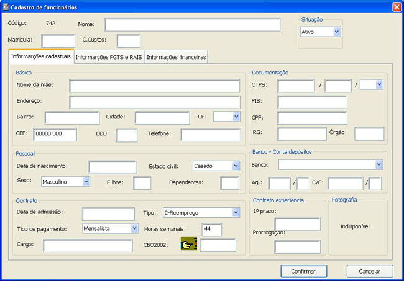Click the Fotografia Indisponível photo area

click(x=355, y=227)
